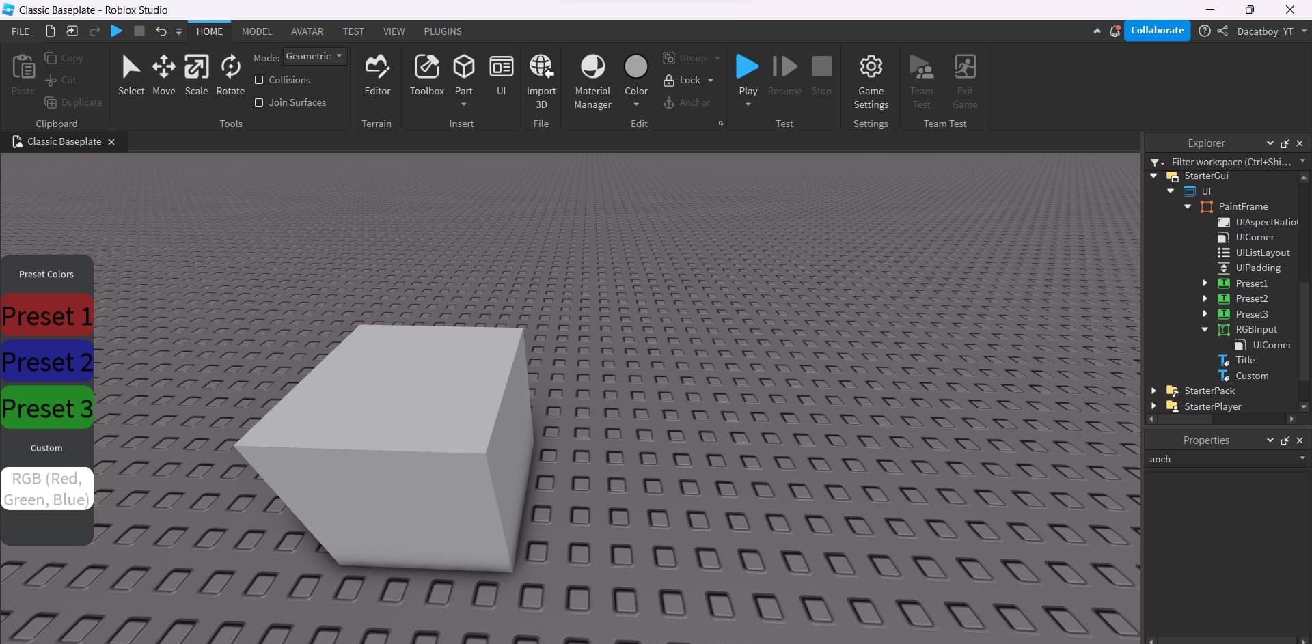Expand the Preset1 tree node

tap(1205, 283)
